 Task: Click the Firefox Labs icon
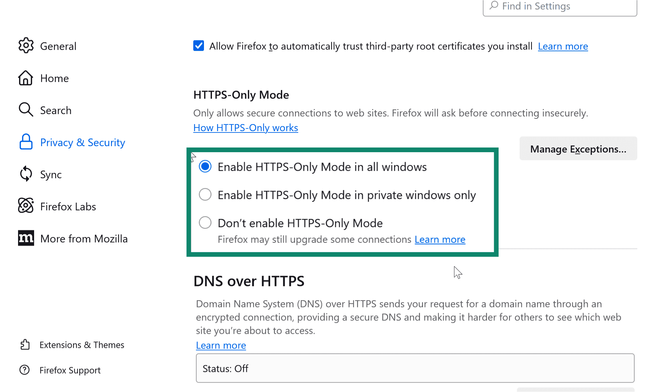click(x=26, y=206)
